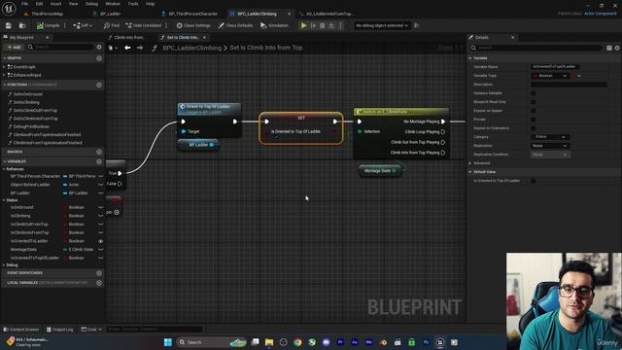Open the Asset menu
Image resolution: width=622 pixels, height=350 pixels.
(55, 4)
